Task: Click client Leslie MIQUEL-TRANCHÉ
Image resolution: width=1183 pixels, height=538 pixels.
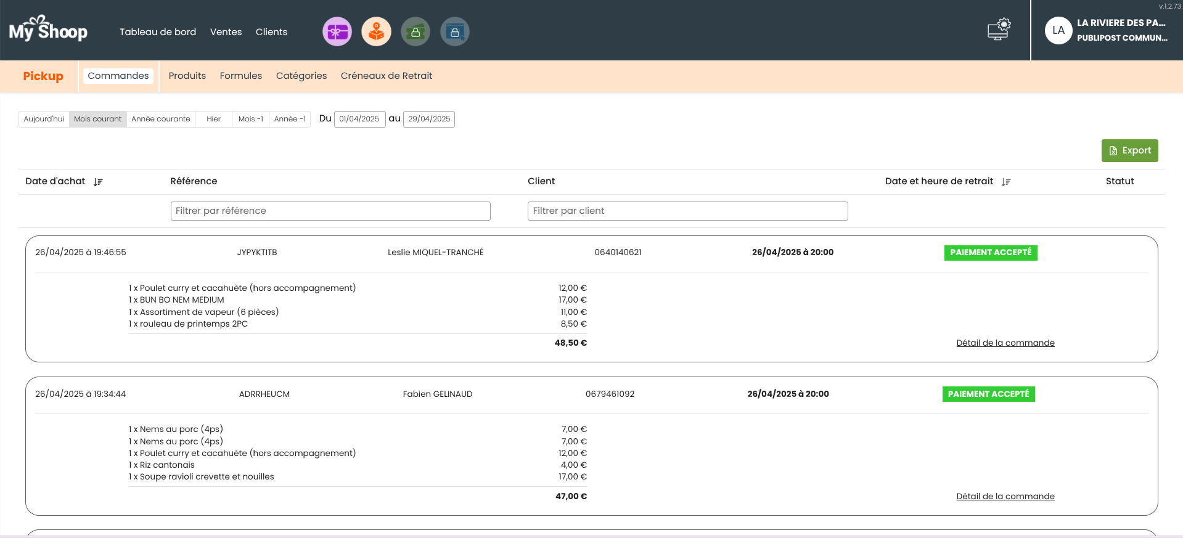Action: [x=436, y=252]
